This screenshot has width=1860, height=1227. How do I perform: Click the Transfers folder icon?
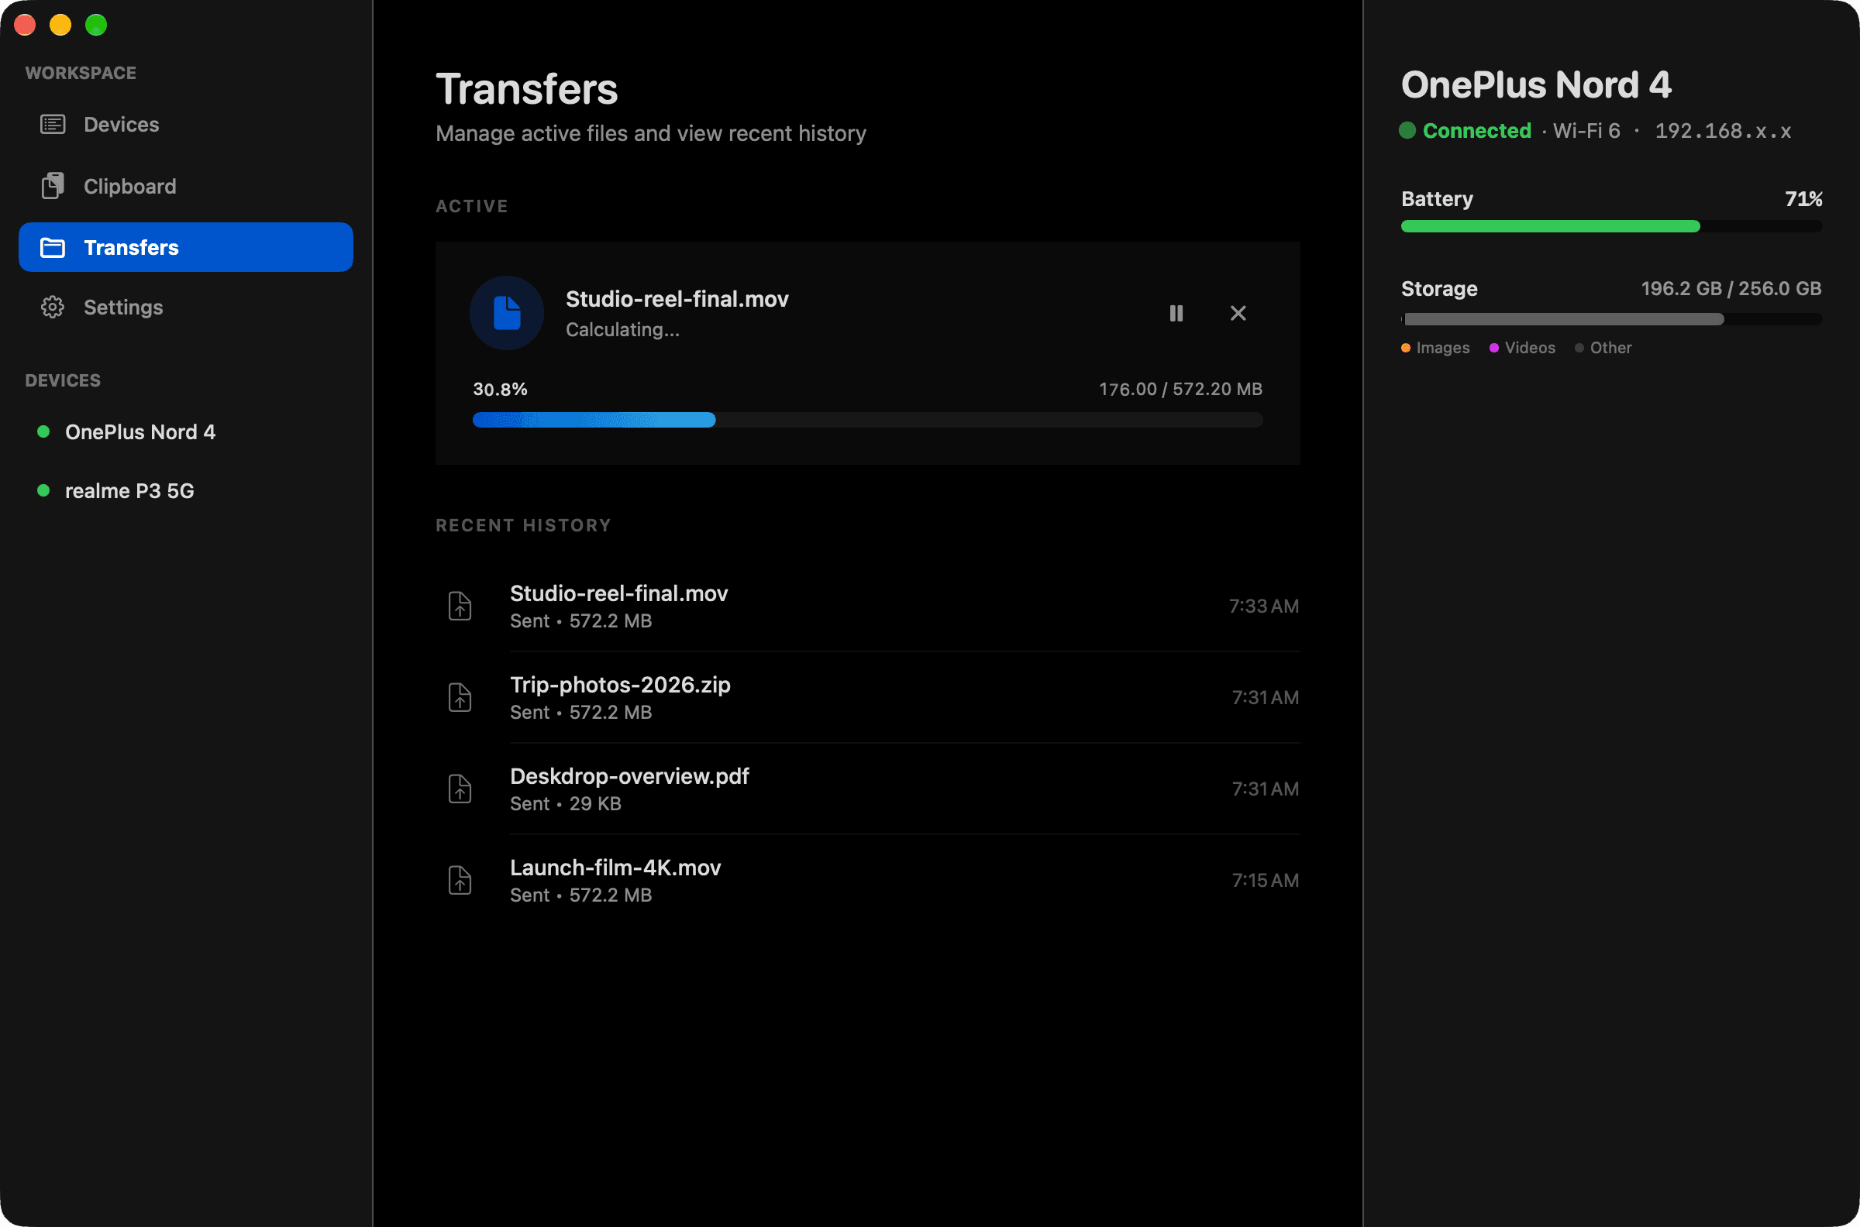tap(53, 247)
